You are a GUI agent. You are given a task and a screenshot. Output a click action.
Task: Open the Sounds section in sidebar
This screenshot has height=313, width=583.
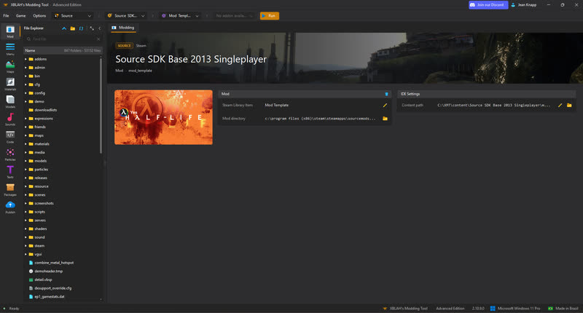click(10, 119)
